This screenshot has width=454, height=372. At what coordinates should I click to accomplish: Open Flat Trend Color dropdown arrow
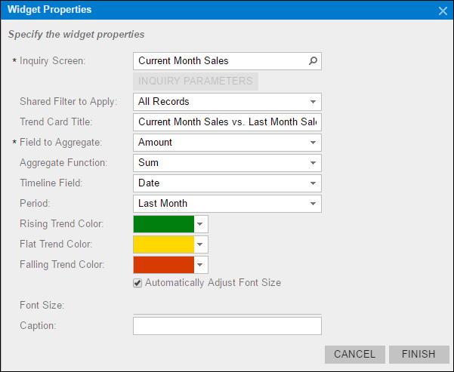tap(200, 244)
